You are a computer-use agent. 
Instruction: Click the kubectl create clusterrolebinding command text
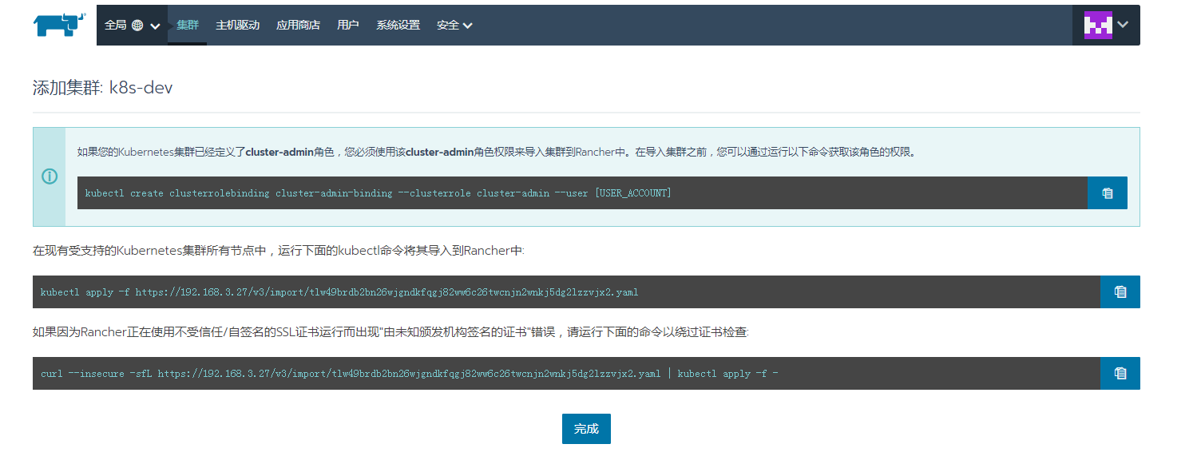(379, 193)
